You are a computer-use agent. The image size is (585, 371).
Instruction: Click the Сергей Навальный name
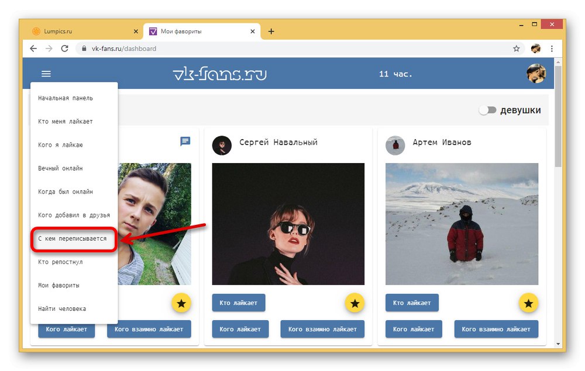point(278,143)
